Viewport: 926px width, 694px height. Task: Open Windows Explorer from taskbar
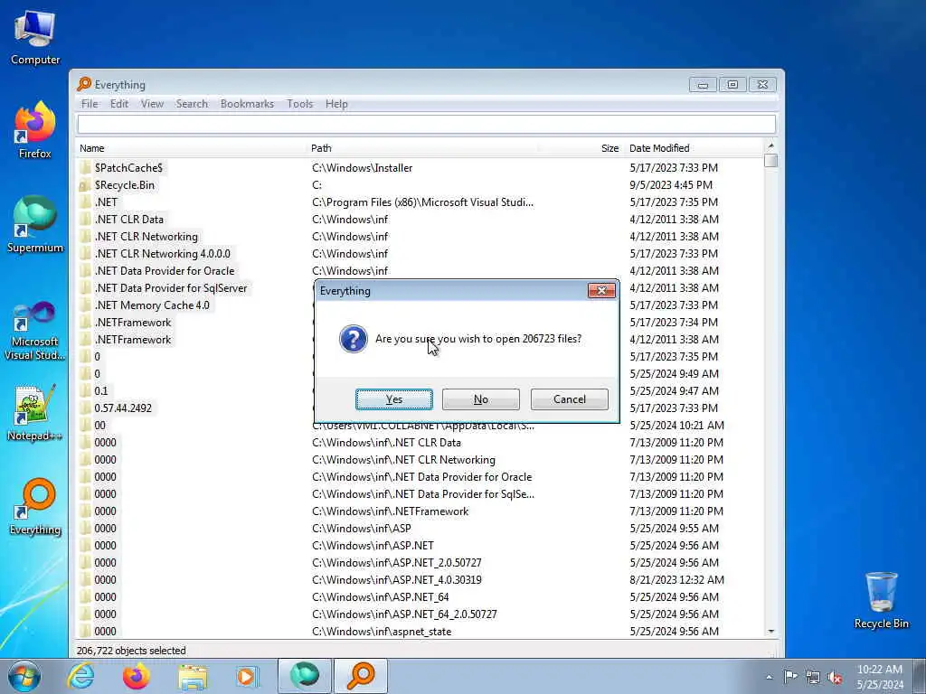pos(193,676)
